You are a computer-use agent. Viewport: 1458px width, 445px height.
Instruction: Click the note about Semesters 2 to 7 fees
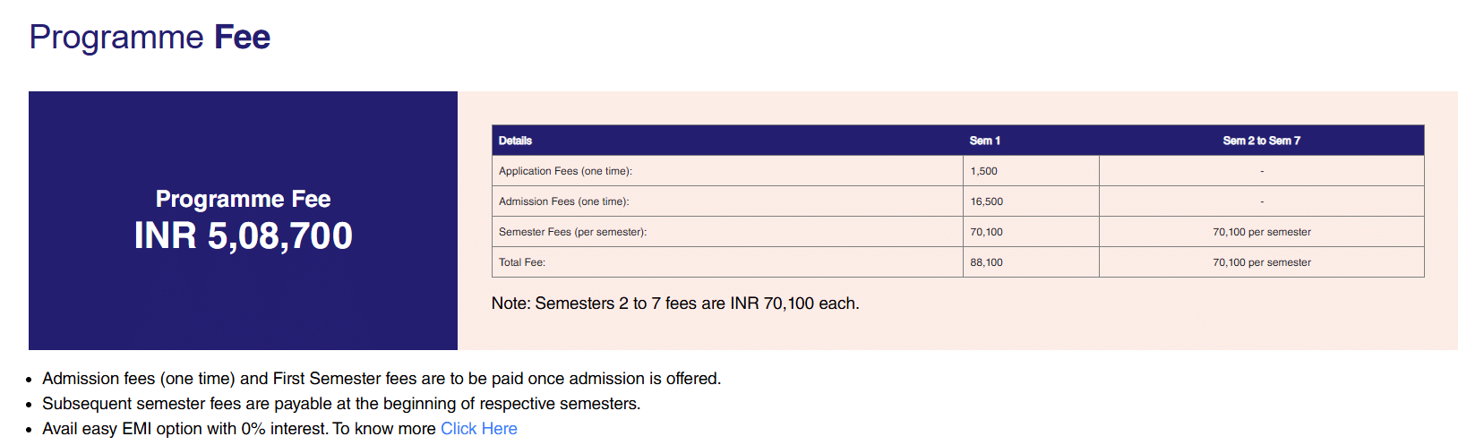pyautogui.click(x=675, y=304)
